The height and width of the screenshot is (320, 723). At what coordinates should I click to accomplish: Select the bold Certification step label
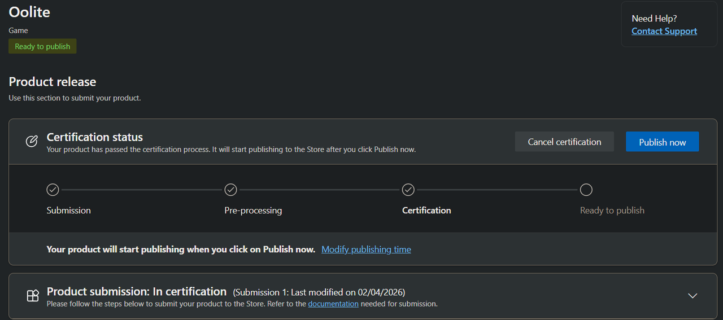point(426,210)
